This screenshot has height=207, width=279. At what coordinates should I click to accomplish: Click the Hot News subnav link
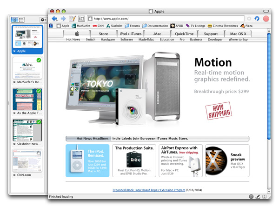(x=73, y=40)
